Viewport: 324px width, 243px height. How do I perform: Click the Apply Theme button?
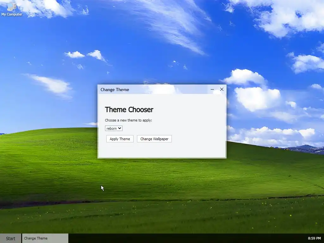coord(120,139)
